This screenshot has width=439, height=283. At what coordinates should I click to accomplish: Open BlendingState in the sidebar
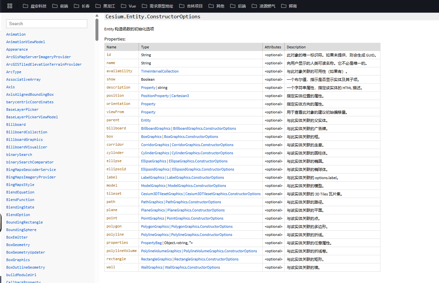[x=20, y=207]
